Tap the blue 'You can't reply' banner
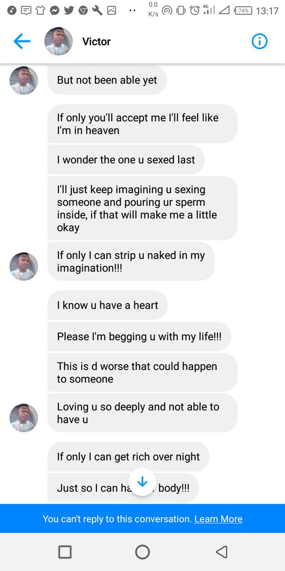 click(x=114, y=519)
